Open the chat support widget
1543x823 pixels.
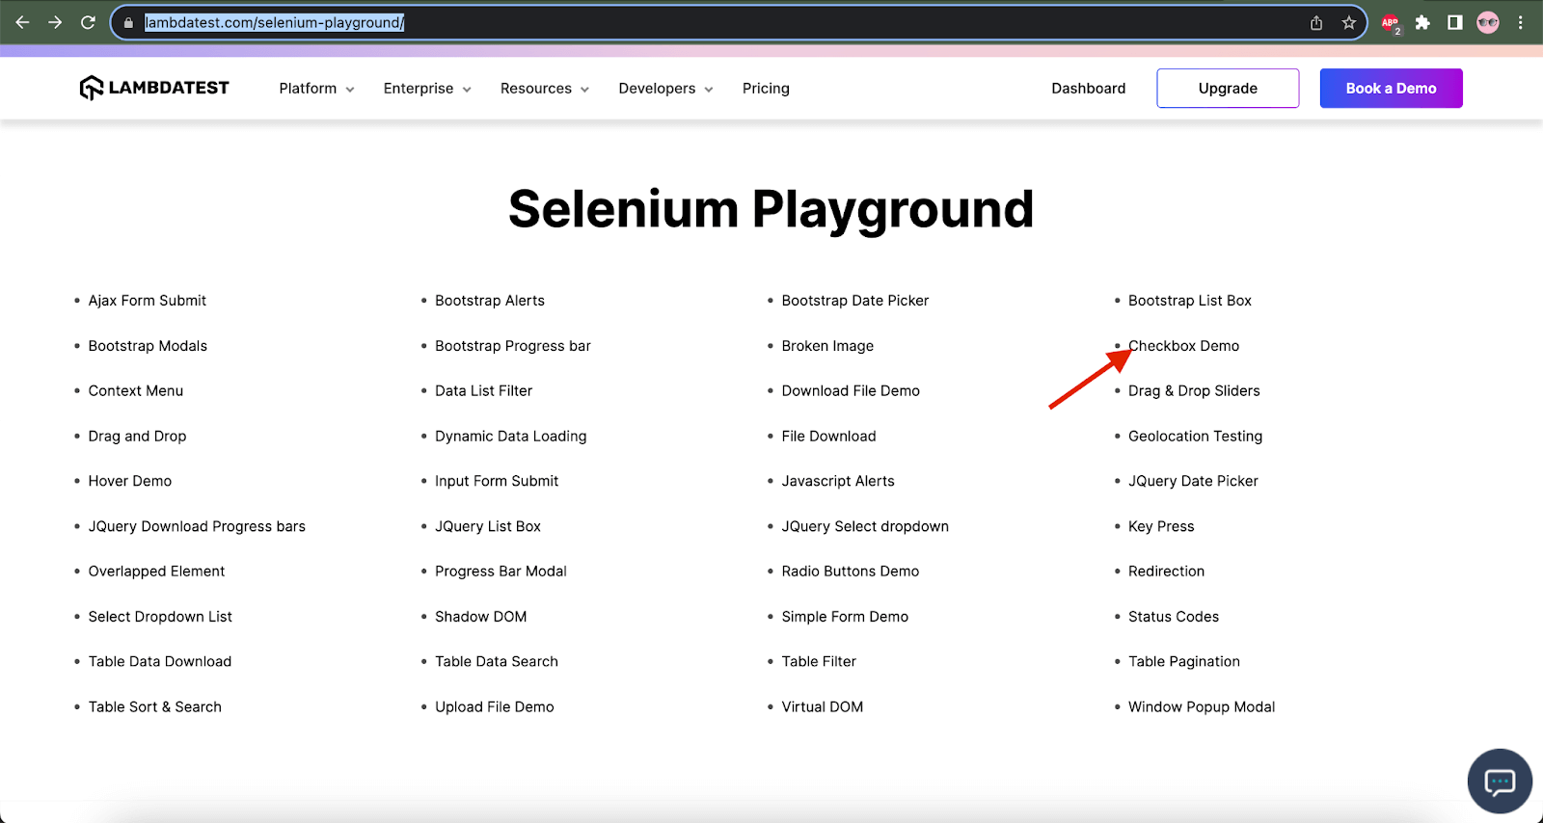click(1500, 782)
